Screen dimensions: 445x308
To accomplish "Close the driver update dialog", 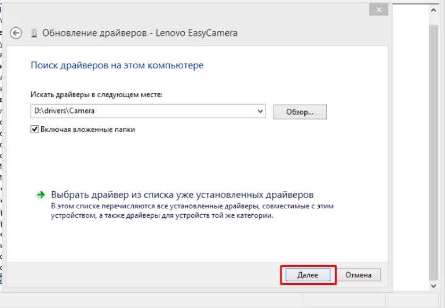I will coord(378,10).
